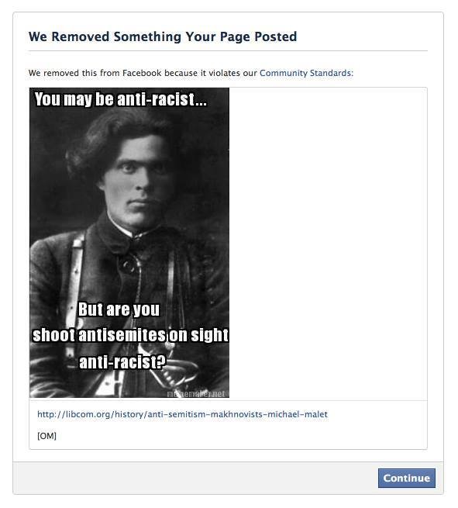Click the gray footer bar beside Continue
Viewport: 458px width, 508px height.
pos(195,479)
